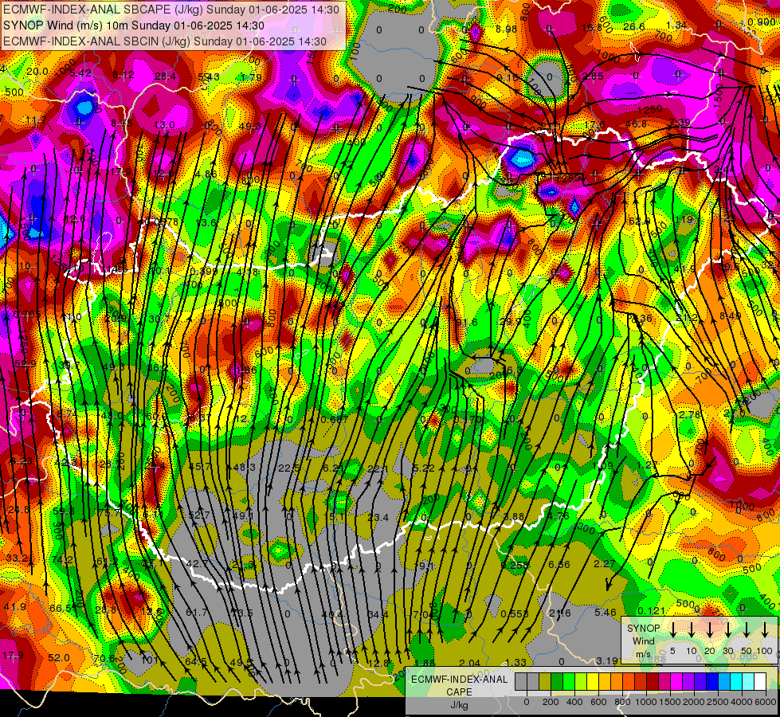Select the SYNOP Wind 10m title line
780x717 pixels.
(x=134, y=25)
